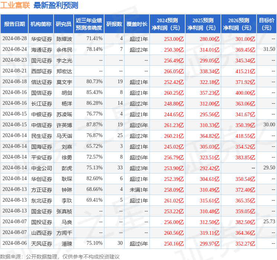
Task: Click analyst name 余伟民
Action: coord(64,50)
